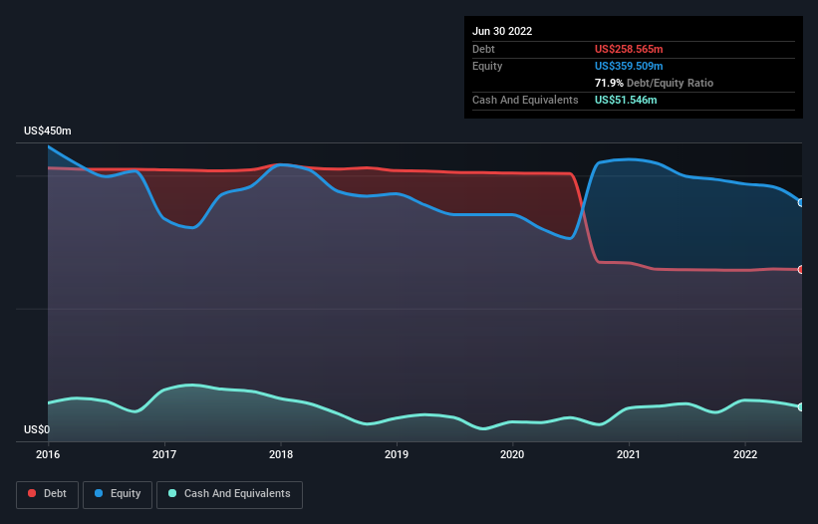
Task: Select the Debt endpoint marker on chart
Action: (801, 270)
